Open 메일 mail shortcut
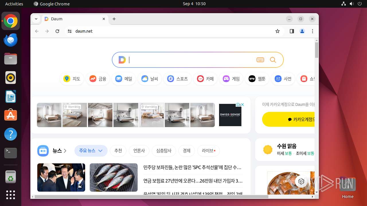The image size is (367, 206). (124, 79)
